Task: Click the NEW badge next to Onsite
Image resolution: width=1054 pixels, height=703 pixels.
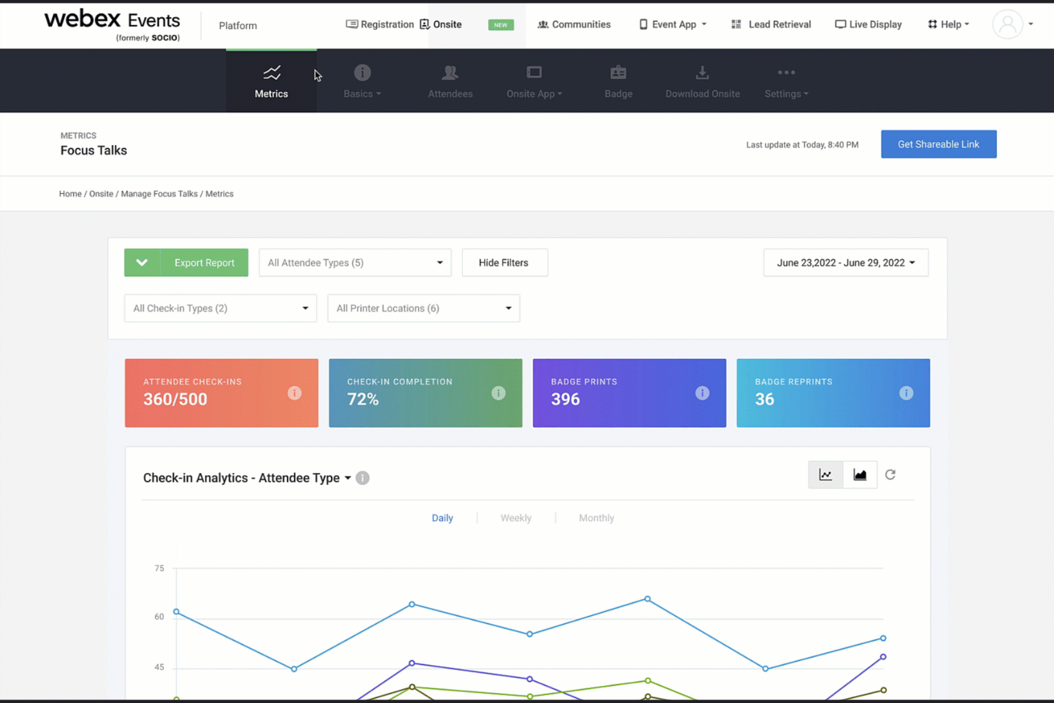Action: coord(501,25)
